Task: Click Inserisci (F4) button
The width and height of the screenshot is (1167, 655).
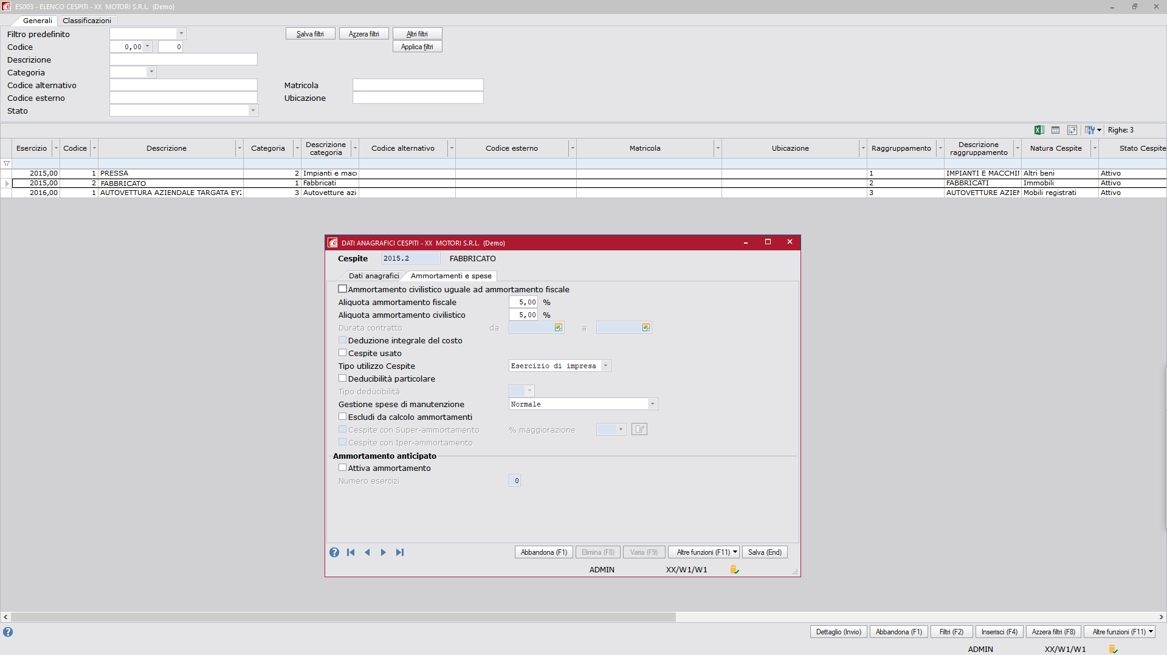Action: pyautogui.click(x=999, y=632)
